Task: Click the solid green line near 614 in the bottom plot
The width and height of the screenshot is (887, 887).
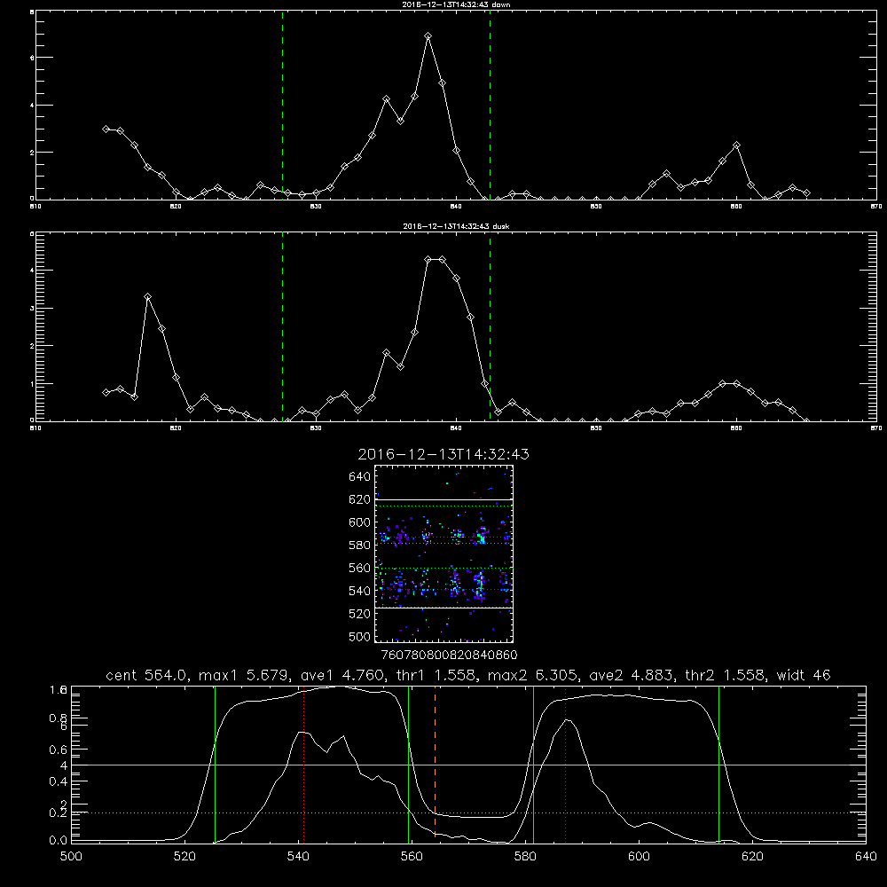Action: pos(719,765)
